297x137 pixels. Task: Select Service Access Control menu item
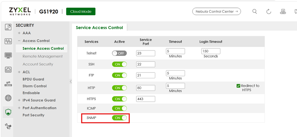43,48
